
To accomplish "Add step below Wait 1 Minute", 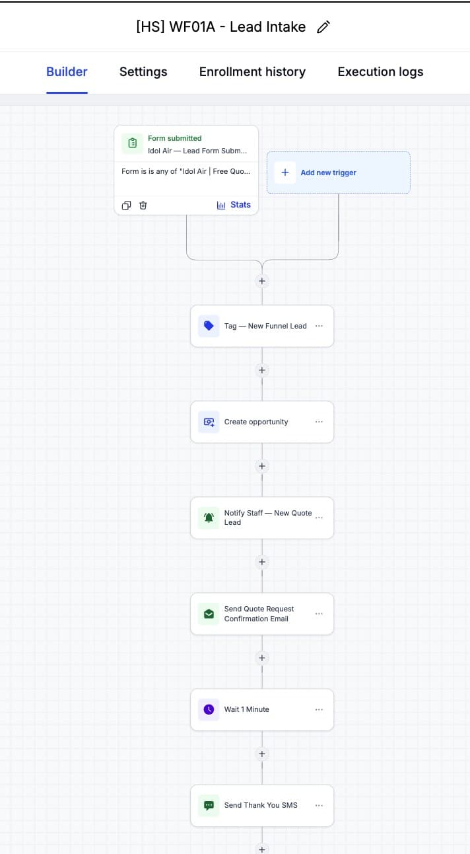I will (x=262, y=754).
